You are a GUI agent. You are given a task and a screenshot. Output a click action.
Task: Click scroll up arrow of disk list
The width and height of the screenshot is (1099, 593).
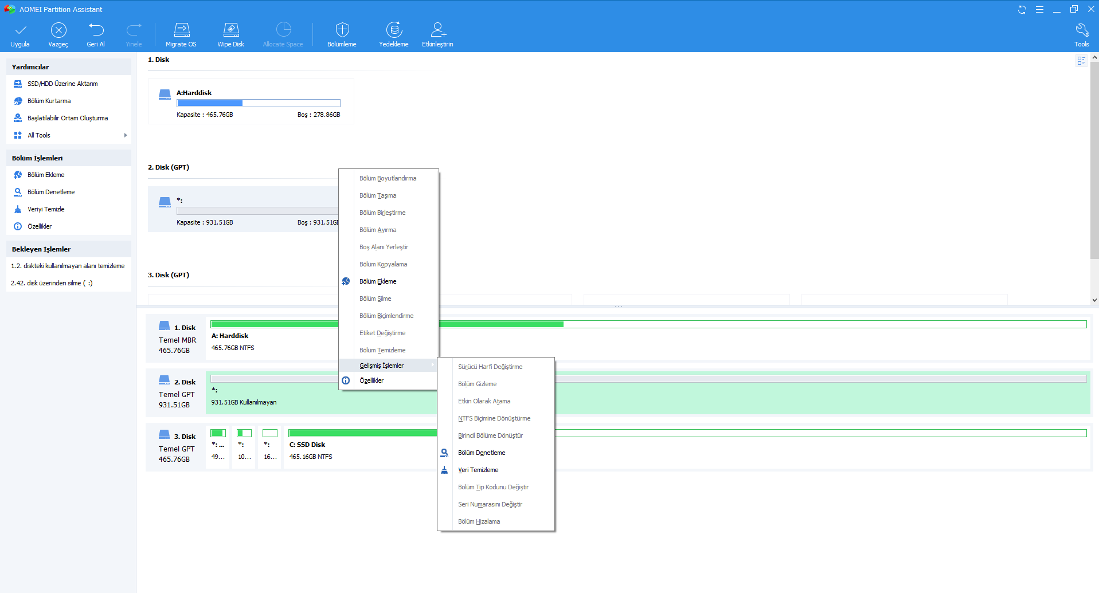click(1094, 57)
